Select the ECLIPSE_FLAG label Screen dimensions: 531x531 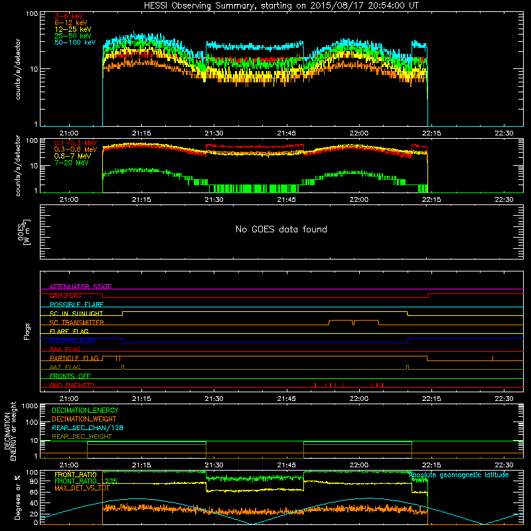(72, 341)
